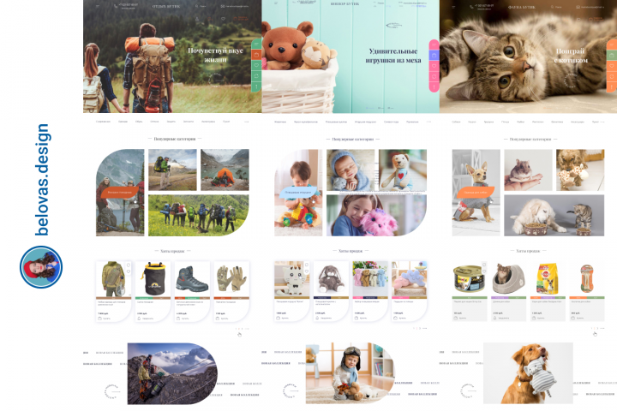Image resolution: width=617 pixels, height=411 pixels.
Task: Click belovas.design round avatar portrait
Action: (x=41, y=267)
